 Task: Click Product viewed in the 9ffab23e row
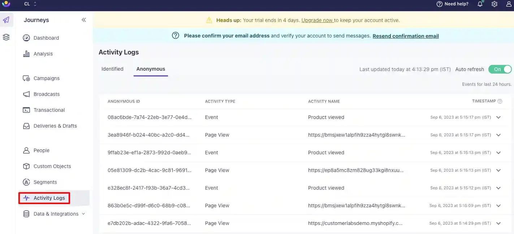click(326, 153)
